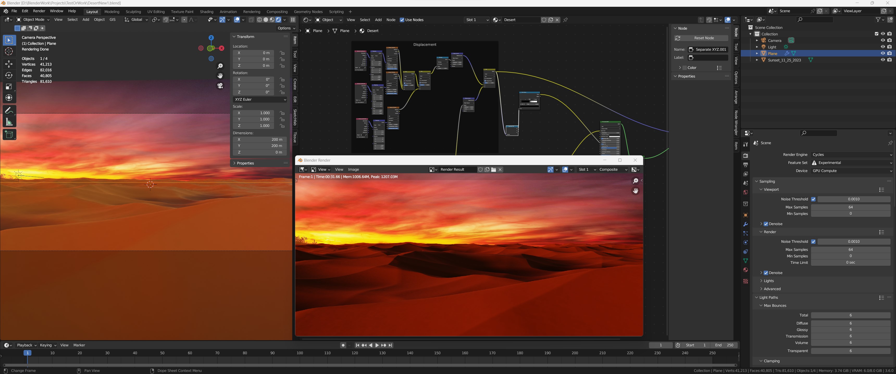Open viewport Options button

pos(286,28)
